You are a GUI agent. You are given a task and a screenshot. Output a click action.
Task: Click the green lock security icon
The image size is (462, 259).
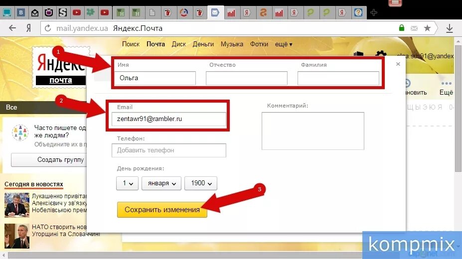(x=401, y=28)
